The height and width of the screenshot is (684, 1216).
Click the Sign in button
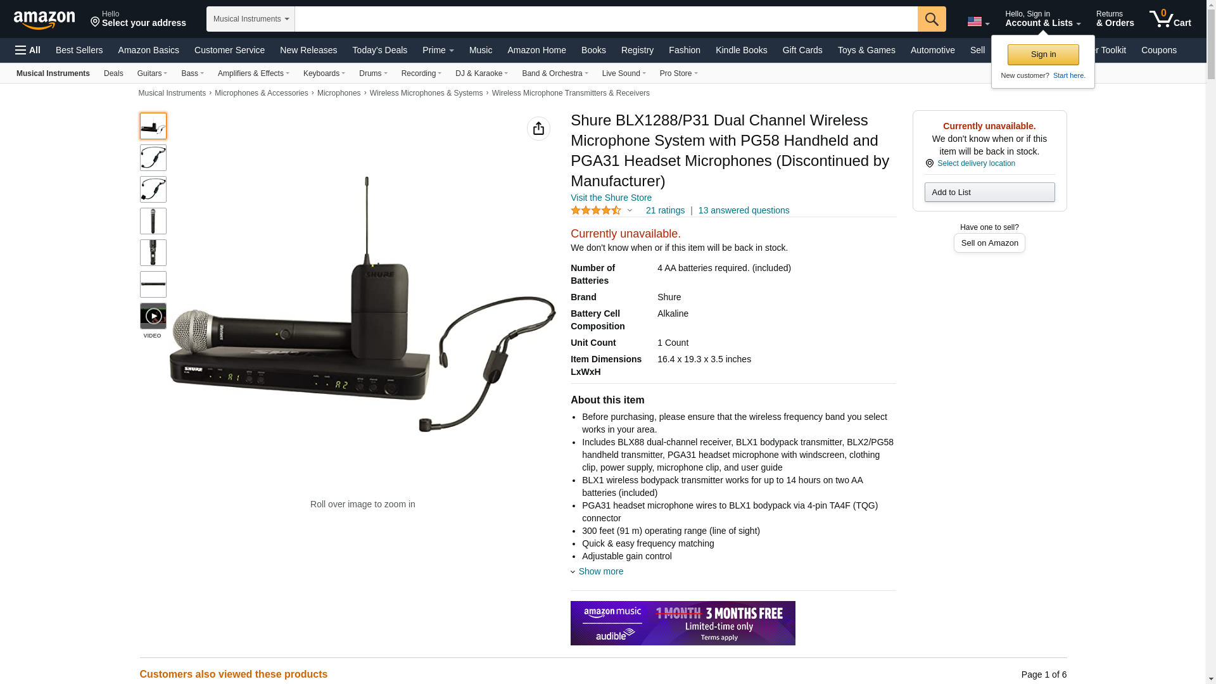click(1042, 54)
